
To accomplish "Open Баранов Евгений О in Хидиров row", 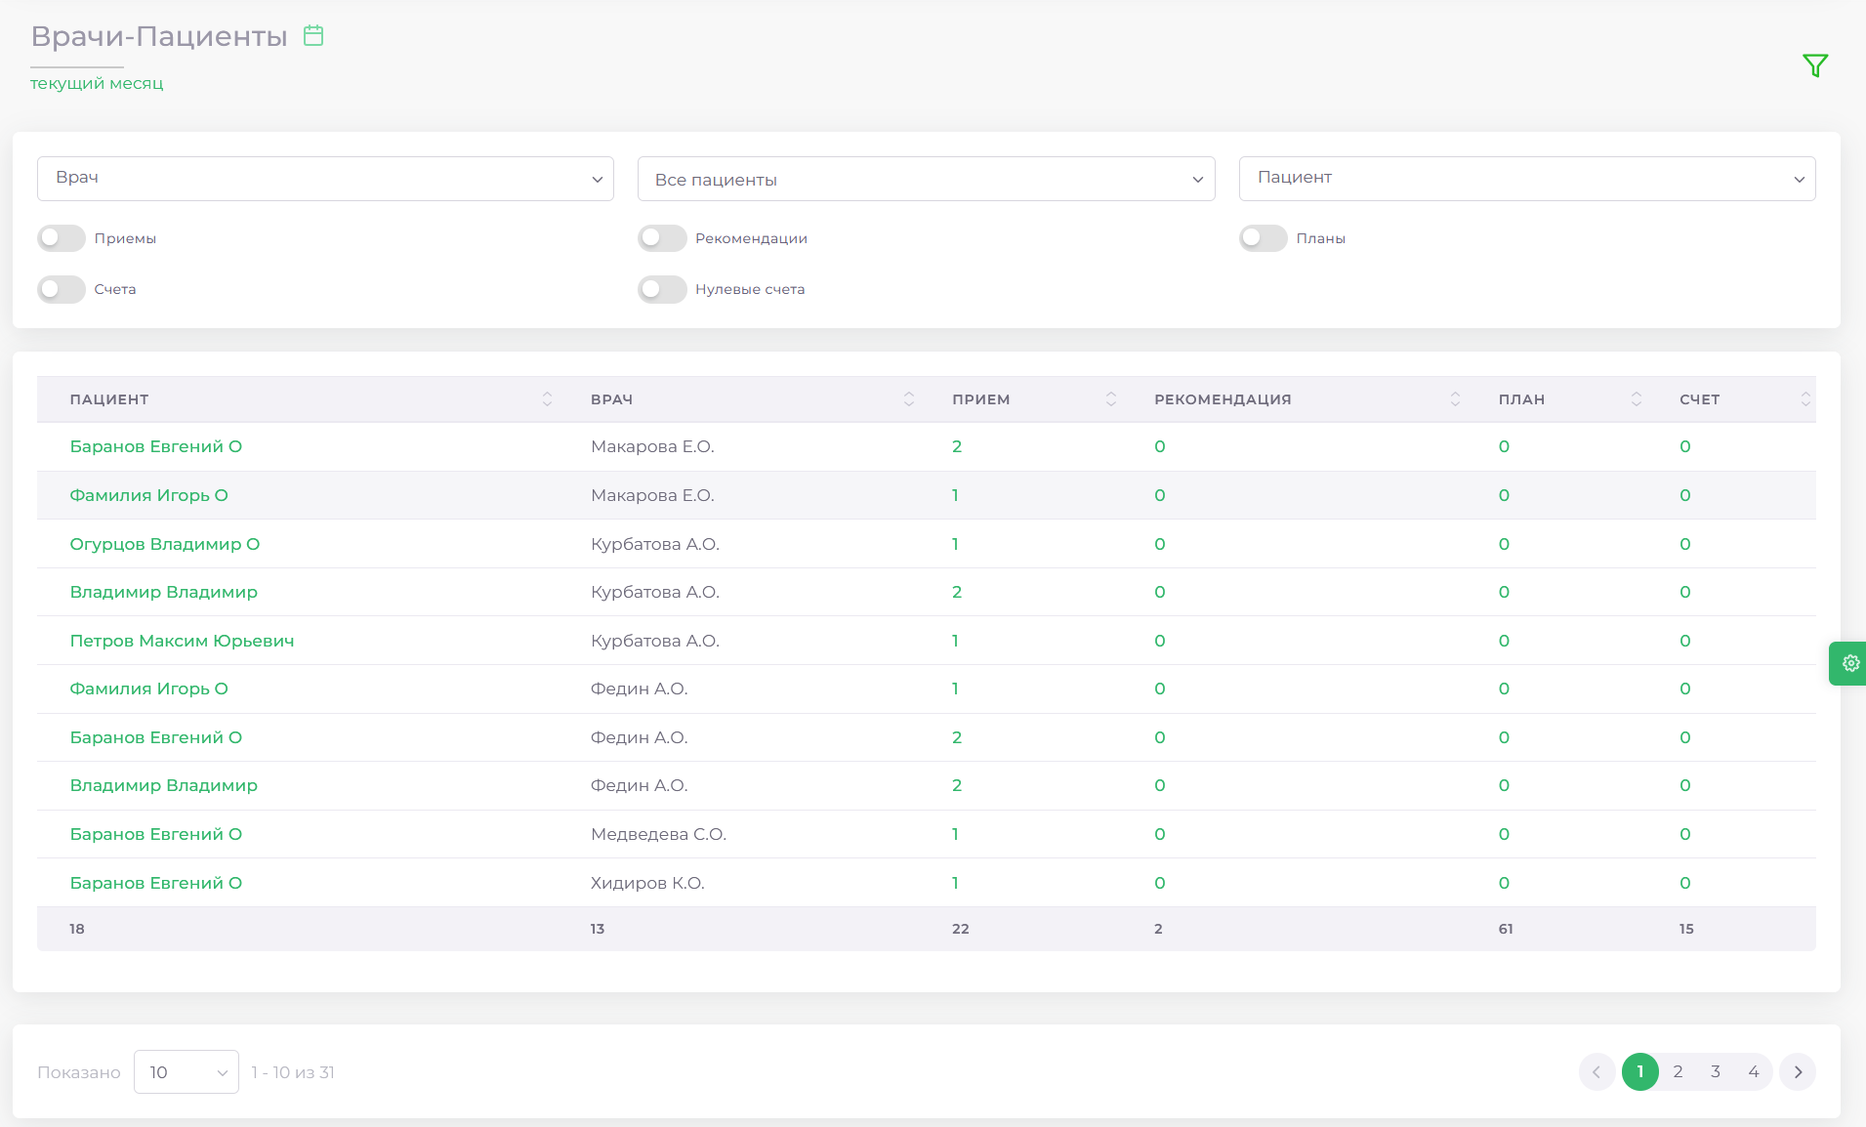I will pos(156,883).
